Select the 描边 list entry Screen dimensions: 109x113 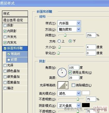(15, 88)
